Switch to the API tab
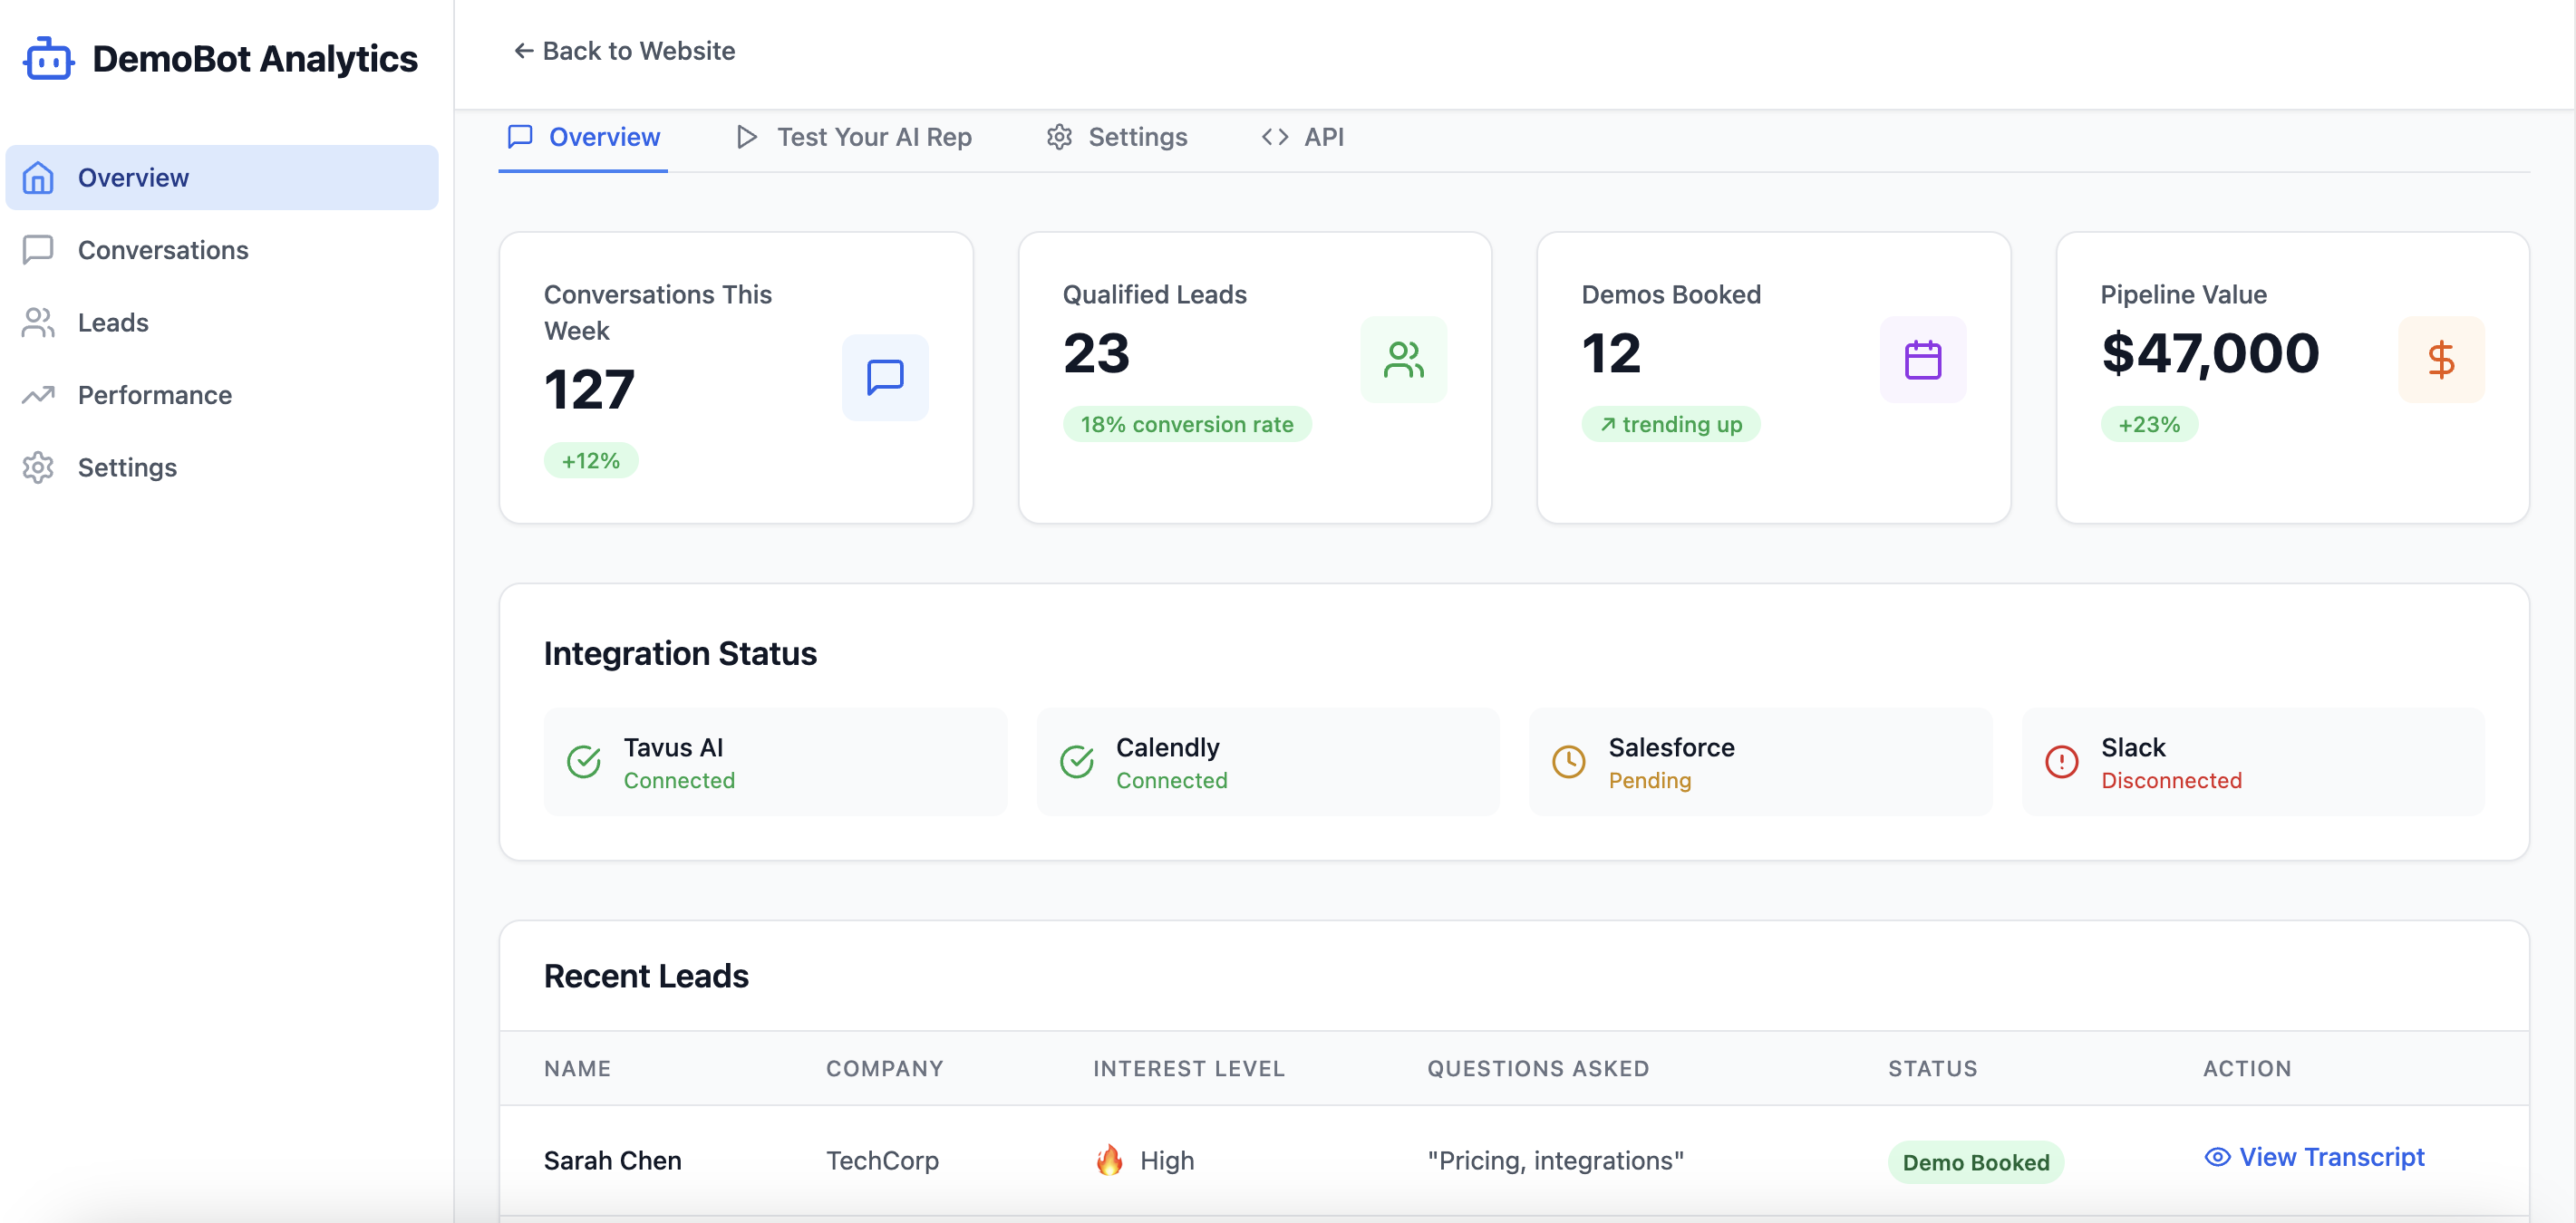 (x=1303, y=137)
